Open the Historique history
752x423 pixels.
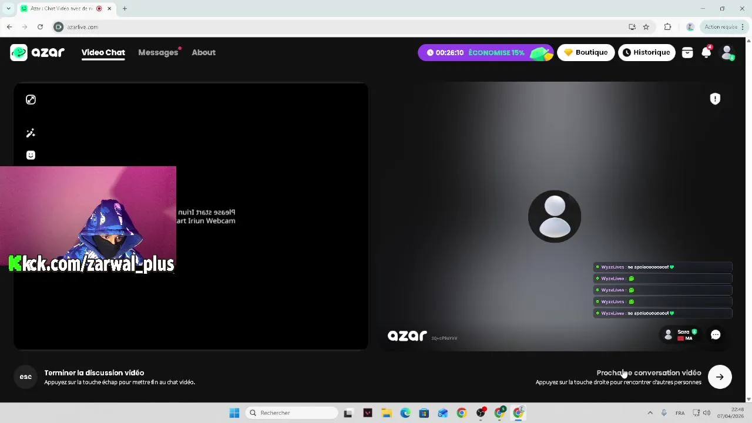pos(646,52)
